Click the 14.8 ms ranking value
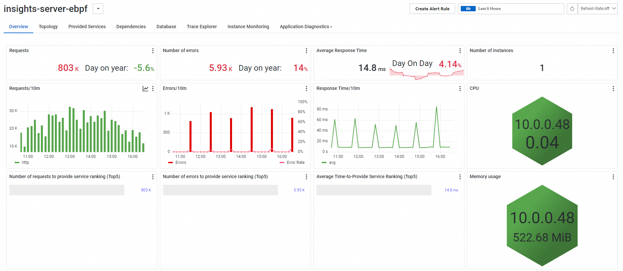The height and width of the screenshot is (271, 623). pyautogui.click(x=451, y=190)
